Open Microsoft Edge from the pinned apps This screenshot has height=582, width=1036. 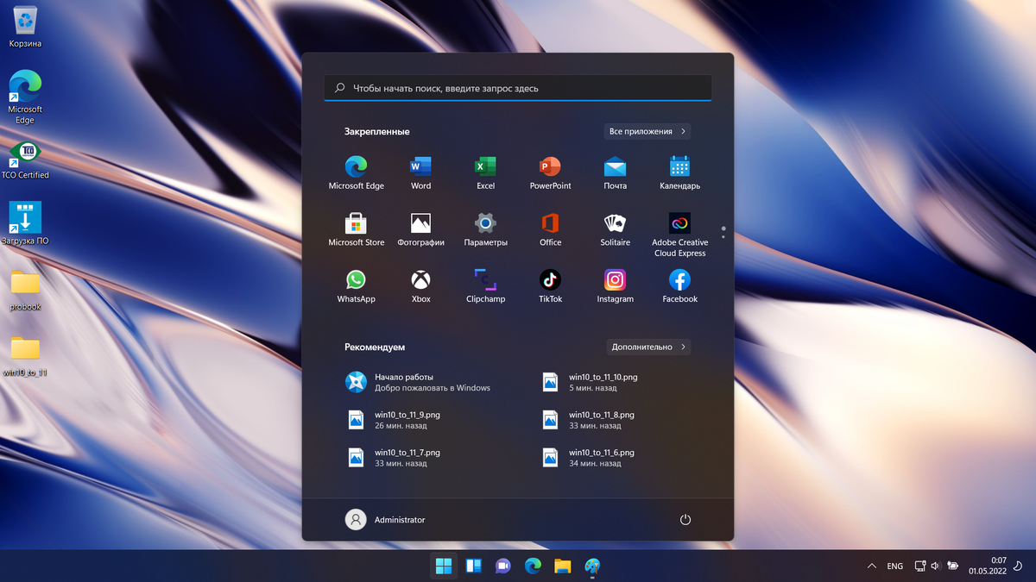click(x=356, y=172)
